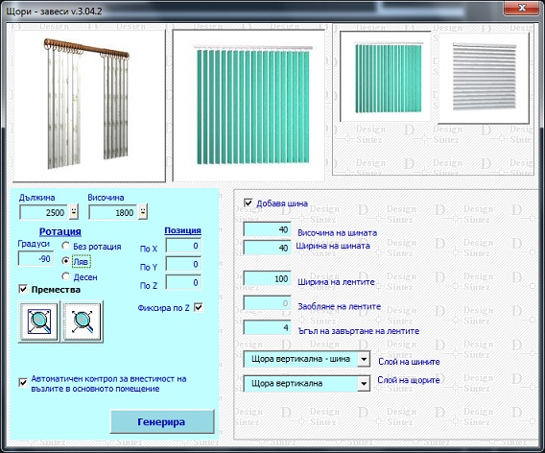Click the Ротация heading link

coord(60,231)
